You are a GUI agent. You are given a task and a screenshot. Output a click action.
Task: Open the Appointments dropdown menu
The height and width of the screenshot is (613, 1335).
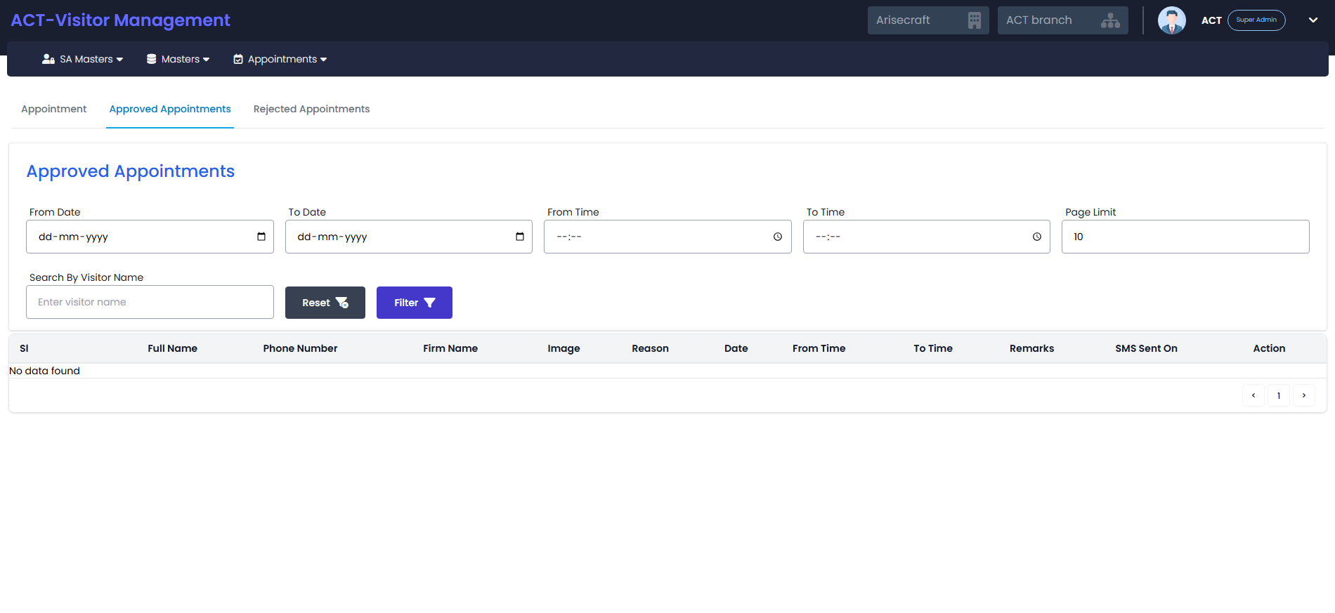[280, 59]
